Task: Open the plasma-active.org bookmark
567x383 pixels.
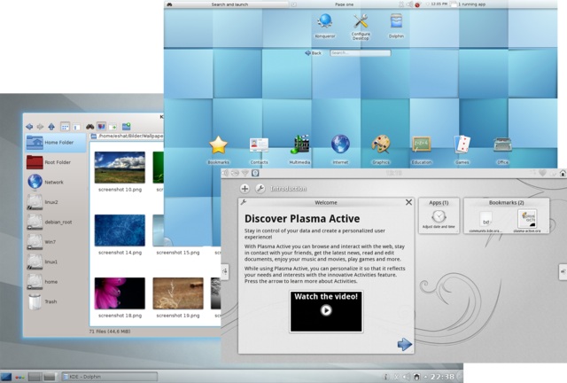Action: click(x=527, y=221)
